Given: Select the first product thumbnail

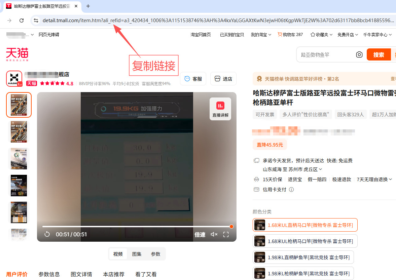Looking at the screenshot, I should (x=19, y=105).
